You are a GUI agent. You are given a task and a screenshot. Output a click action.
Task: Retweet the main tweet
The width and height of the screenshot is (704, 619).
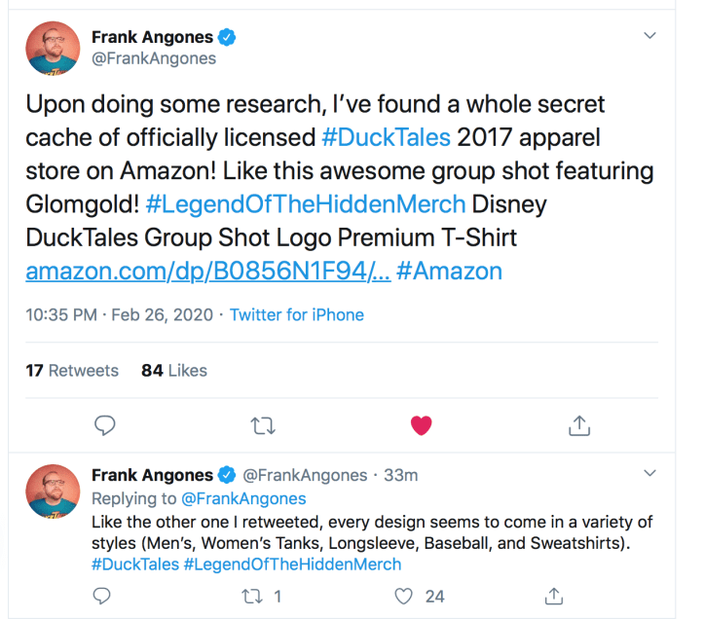pyautogui.click(x=263, y=425)
